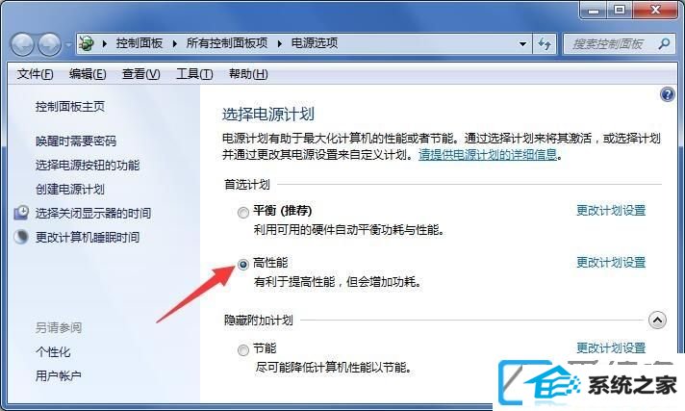Open the 请提供电源计划的详细信息 link

(488, 154)
